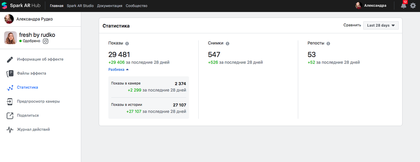Click the Сравнить compare label
Image resolution: width=420 pixels, height=162 pixels.
coord(352,25)
